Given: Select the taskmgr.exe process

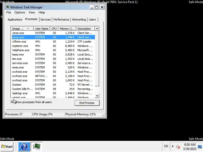Looking at the screenshot, I should (x=53, y=93).
